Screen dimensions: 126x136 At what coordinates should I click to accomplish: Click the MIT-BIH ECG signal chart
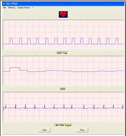click(63, 107)
